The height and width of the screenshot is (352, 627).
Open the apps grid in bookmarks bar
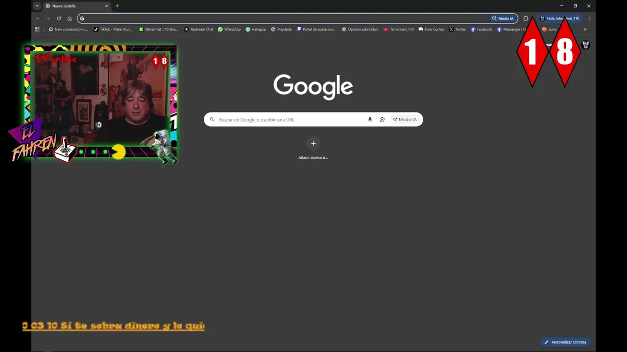[37, 29]
